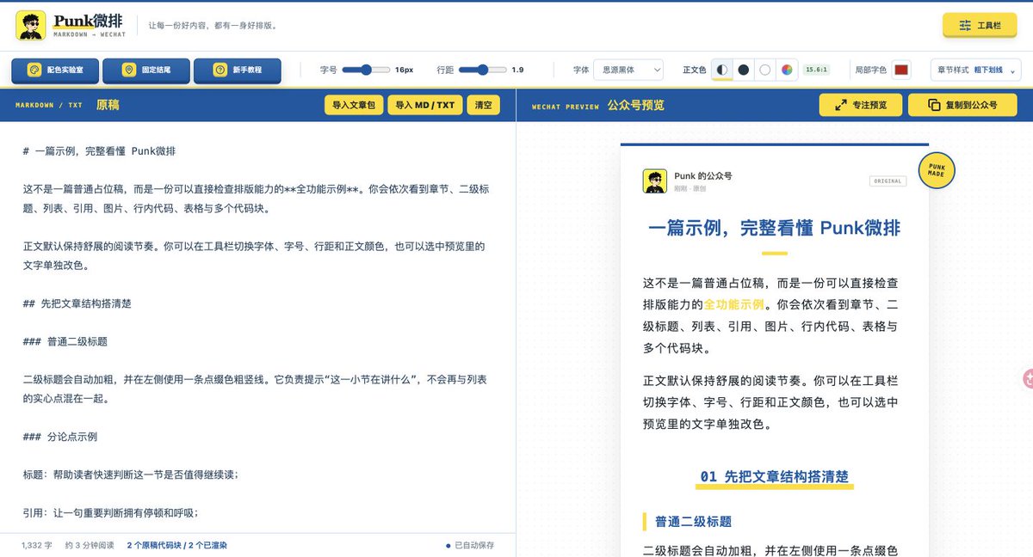Expand the 章节样式 粗下划线 dropdown
1033x557 pixels.
tap(976, 70)
